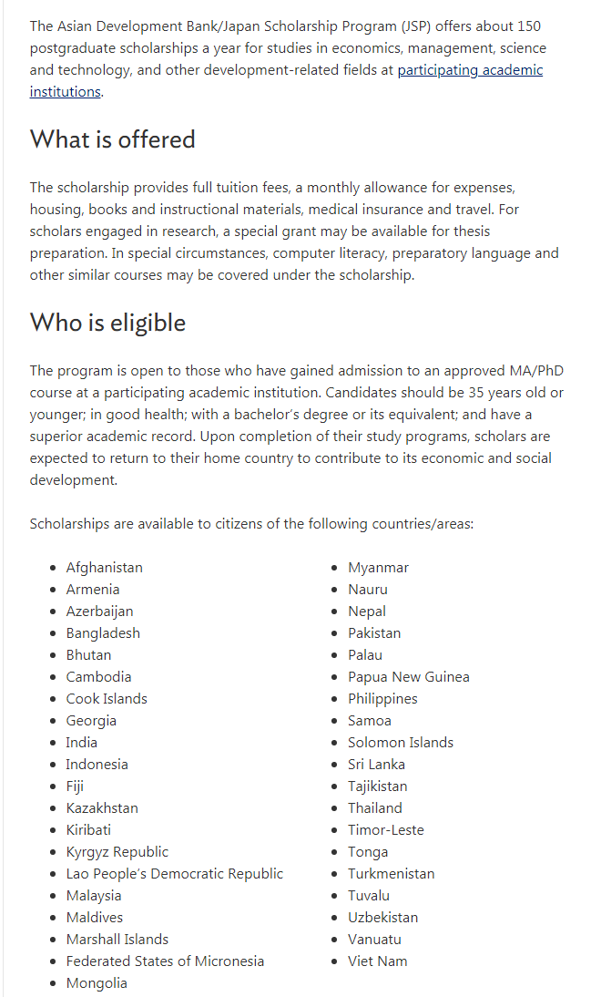Image resolution: width=591 pixels, height=997 pixels.
Task: Select Turkmenistan from the country list
Action: [x=392, y=873]
